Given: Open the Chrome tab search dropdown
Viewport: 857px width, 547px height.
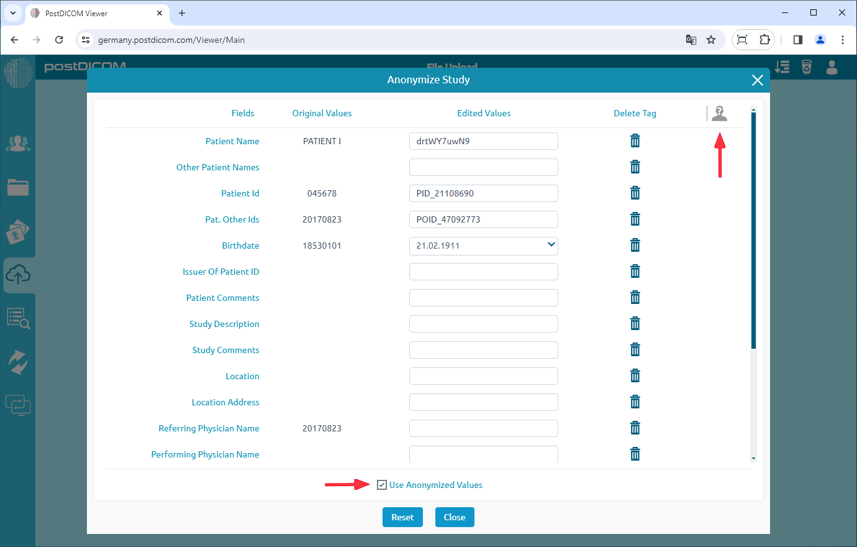Looking at the screenshot, I should tap(13, 13).
